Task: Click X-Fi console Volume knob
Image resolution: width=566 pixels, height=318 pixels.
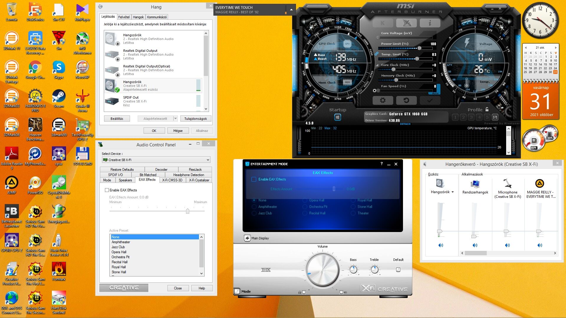Action: (322, 270)
